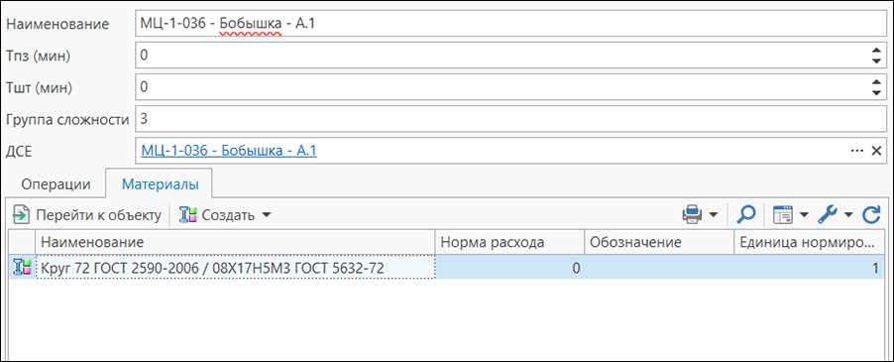Click the Создать material icon

tap(188, 215)
